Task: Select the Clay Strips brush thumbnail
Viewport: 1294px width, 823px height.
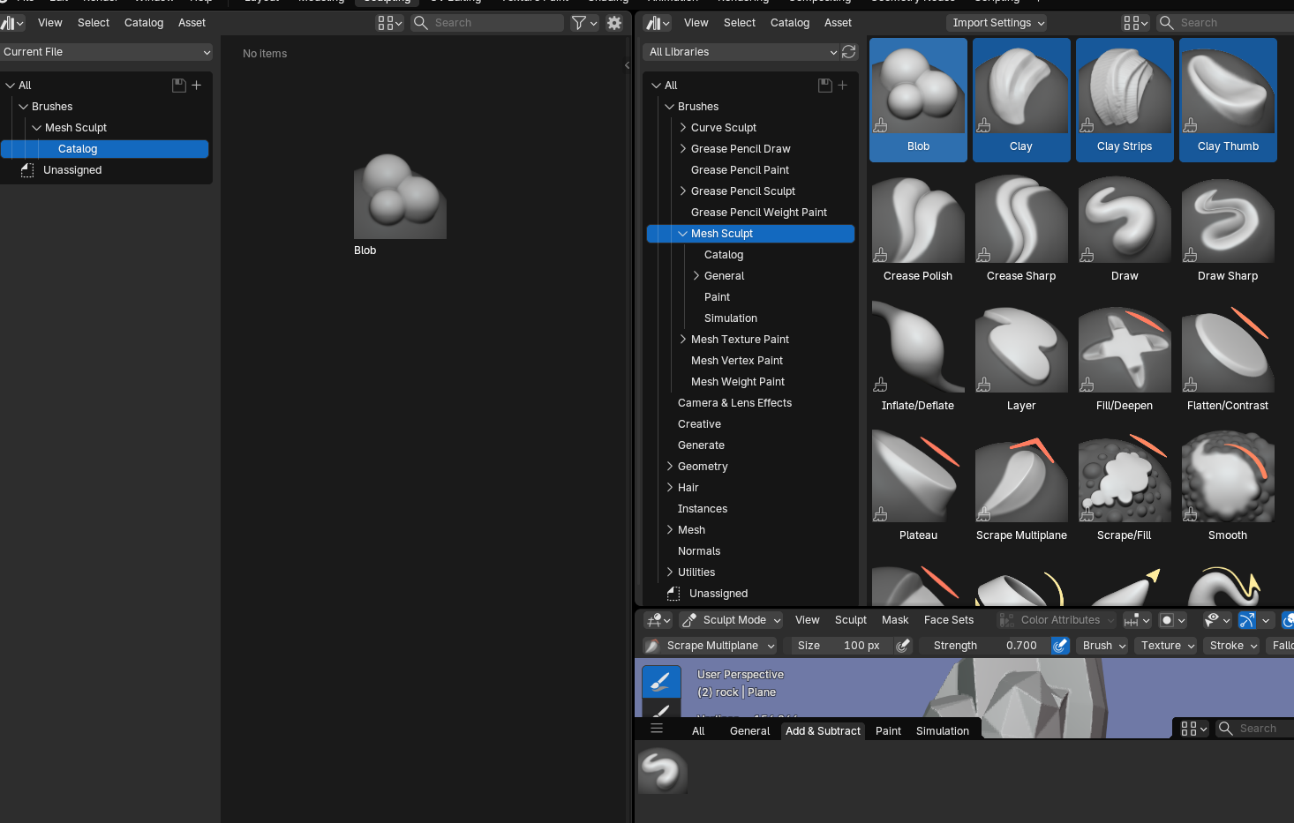Action: pos(1125,100)
